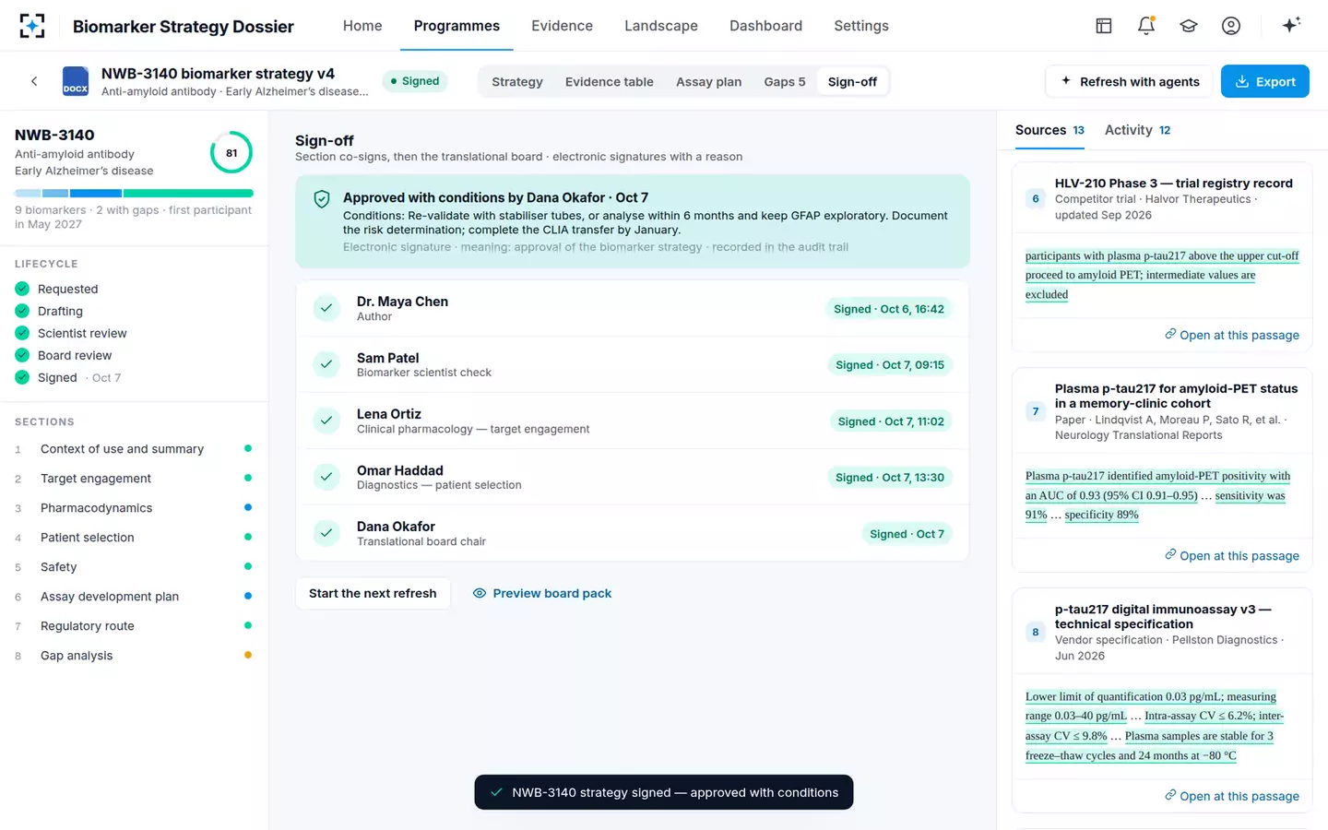Go to section Target engagement
This screenshot has height=830, width=1328.
[x=134, y=479]
